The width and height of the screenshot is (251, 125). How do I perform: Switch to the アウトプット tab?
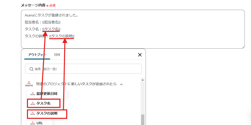[x=37, y=55]
